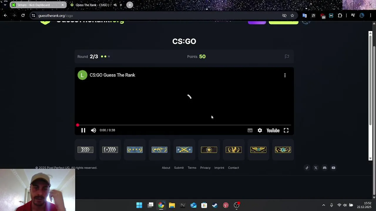Screen dimensions: 376x211
Task: Select the Master Guardian single AK rank badge
Action: [160, 150]
